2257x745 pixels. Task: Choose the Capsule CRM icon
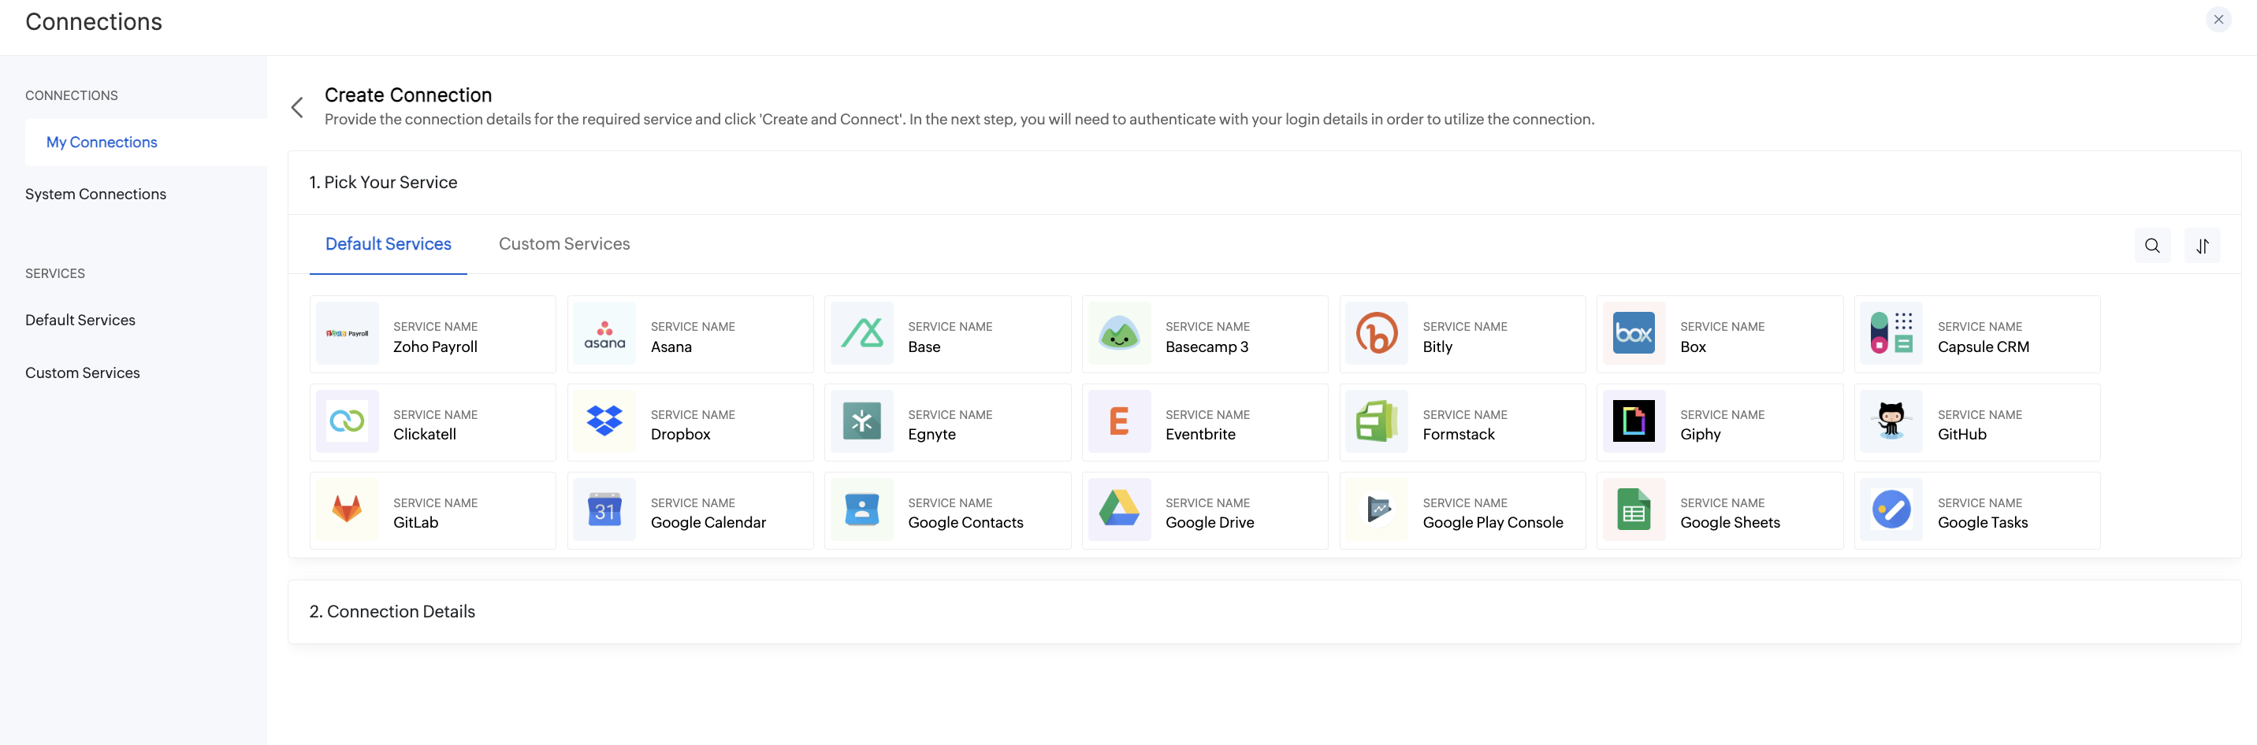click(1891, 334)
